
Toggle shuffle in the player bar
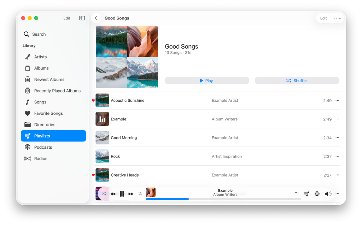[x=104, y=194]
